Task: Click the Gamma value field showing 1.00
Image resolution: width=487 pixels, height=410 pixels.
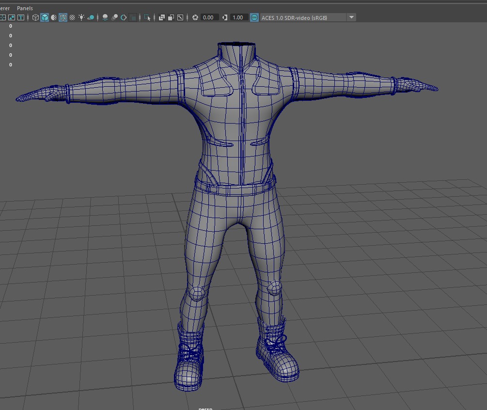Action: [237, 17]
